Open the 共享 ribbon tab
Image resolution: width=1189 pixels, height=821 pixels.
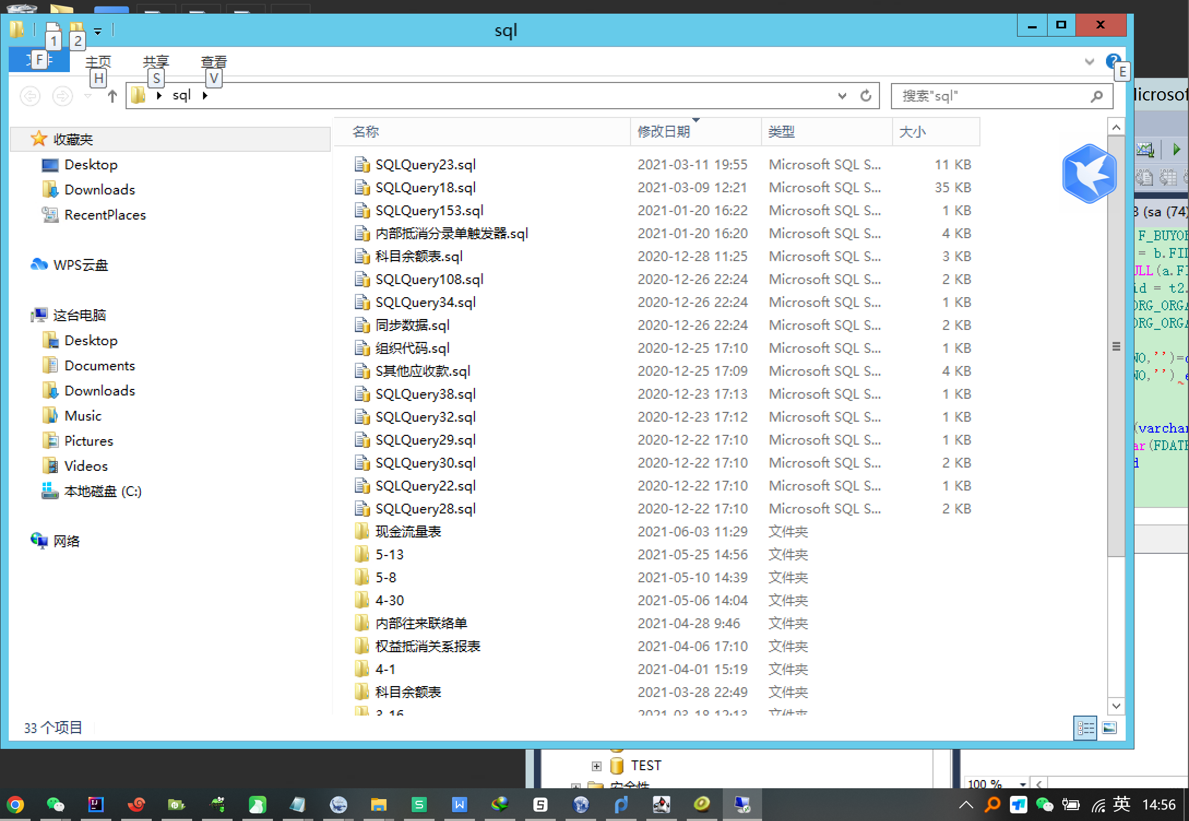156,61
